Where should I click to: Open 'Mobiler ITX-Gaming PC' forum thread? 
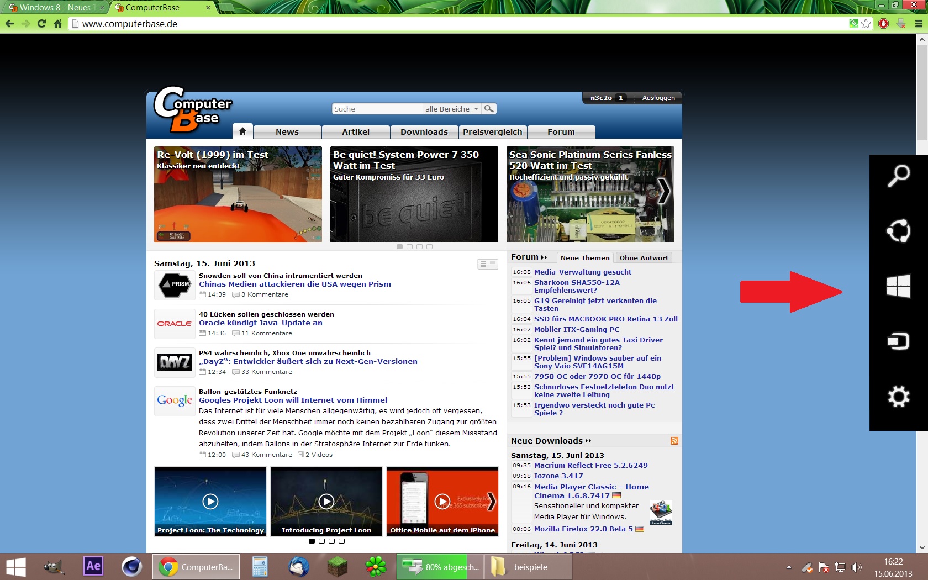point(577,329)
